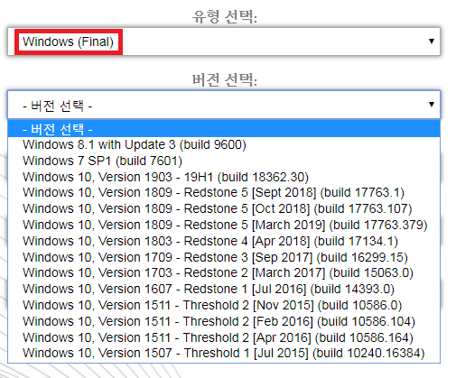Open the version selection combo box
Viewport: 456px width, 378px height.
[x=224, y=105]
